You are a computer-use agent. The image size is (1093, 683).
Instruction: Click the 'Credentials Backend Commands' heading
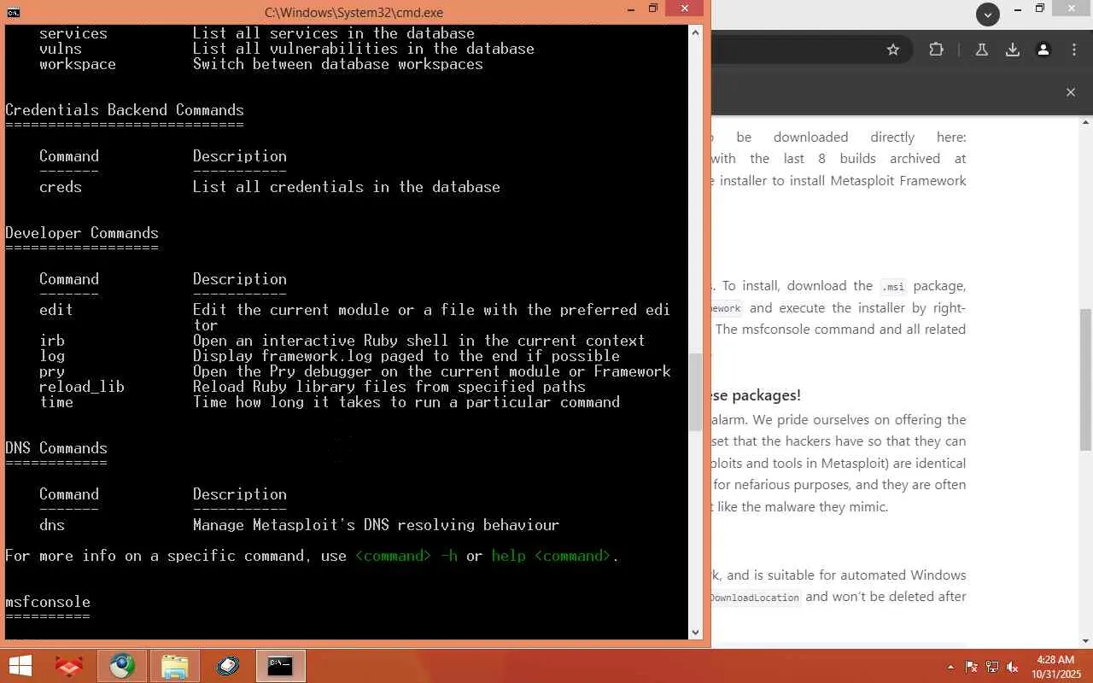(x=125, y=110)
